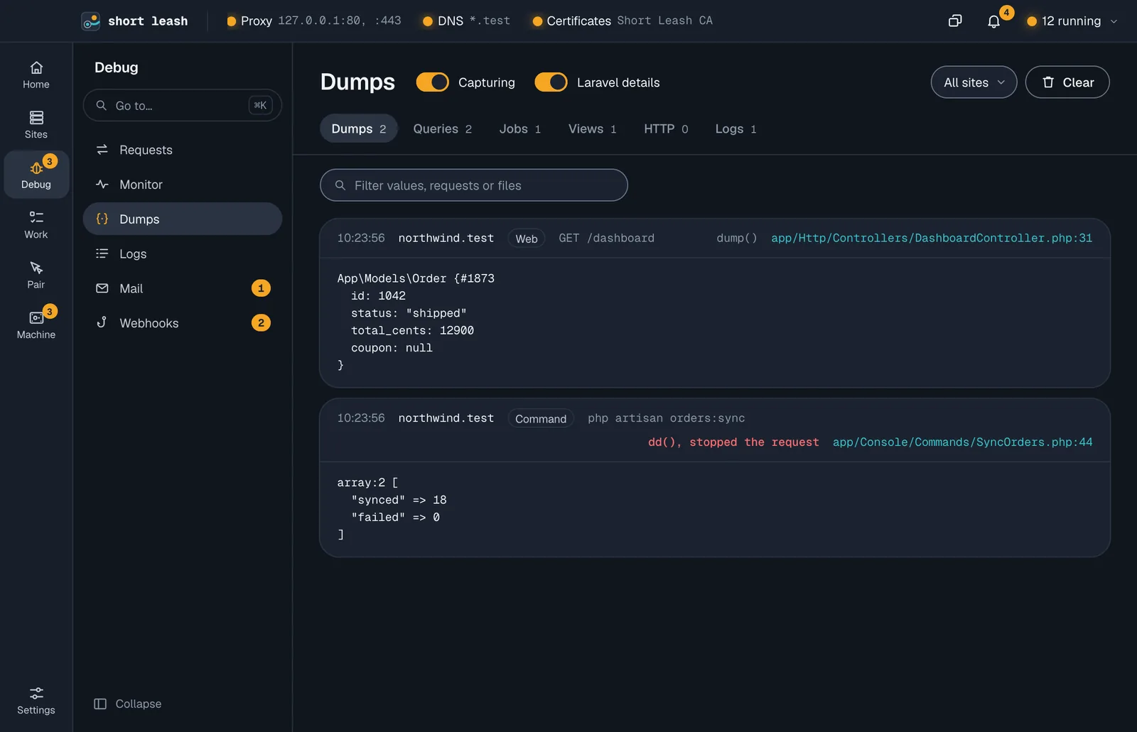Open the All sites dropdown
Viewport: 1137px width, 732px height.
pyautogui.click(x=974, y=82)
